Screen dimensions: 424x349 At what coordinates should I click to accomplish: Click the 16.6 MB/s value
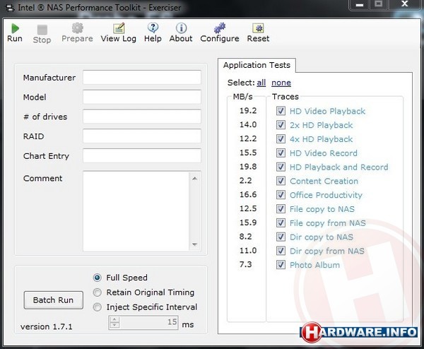click(x=248, y=195)
